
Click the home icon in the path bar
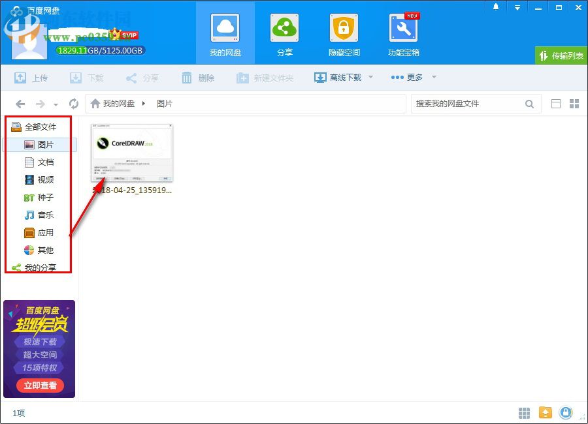click(x=95, y=103)
